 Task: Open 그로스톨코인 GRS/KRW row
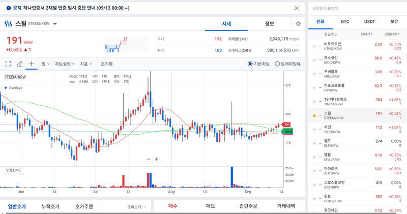point(358,185)
